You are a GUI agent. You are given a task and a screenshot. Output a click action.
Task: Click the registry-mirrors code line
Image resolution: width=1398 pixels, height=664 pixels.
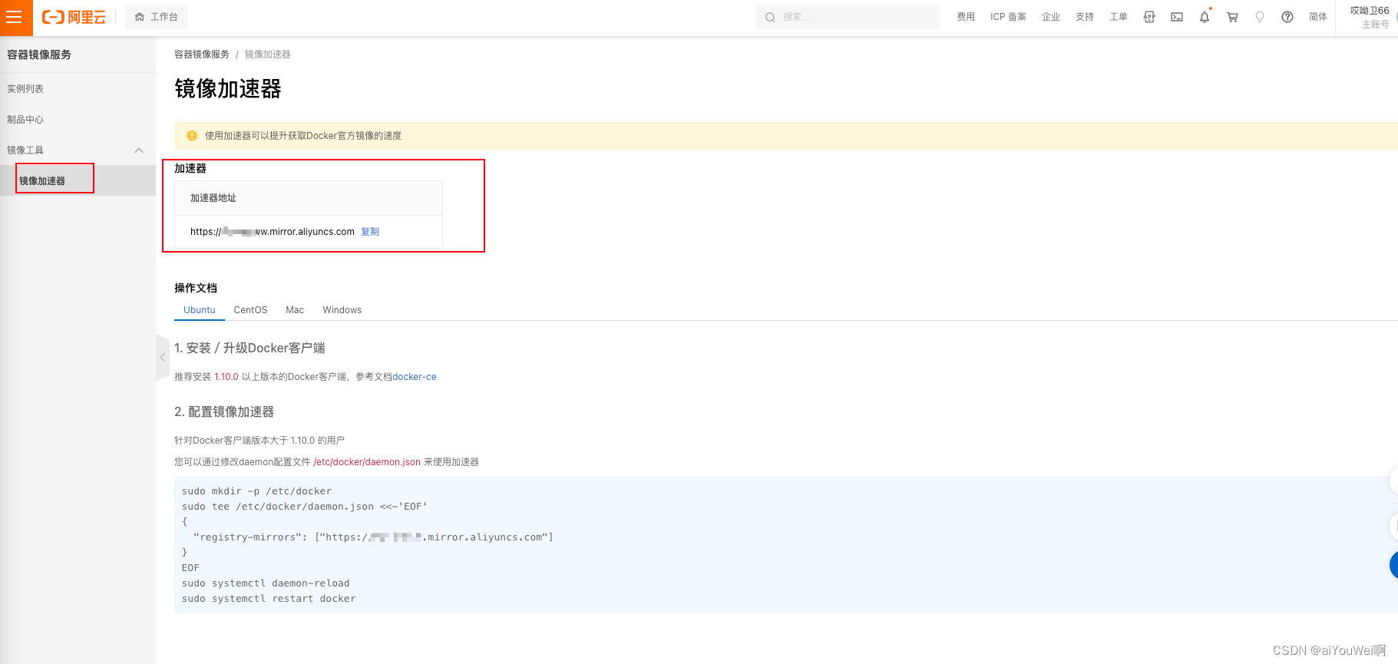point(373,537)
